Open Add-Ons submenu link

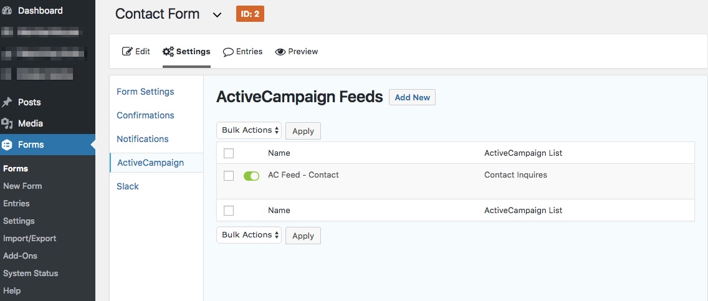coord(21,256)
